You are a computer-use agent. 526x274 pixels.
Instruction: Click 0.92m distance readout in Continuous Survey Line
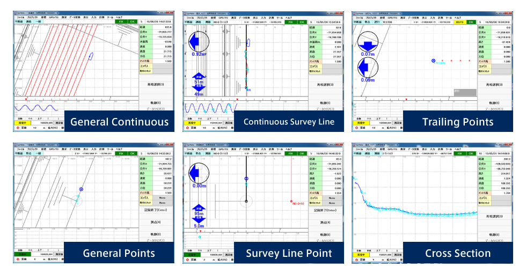(x=199, y=54)
